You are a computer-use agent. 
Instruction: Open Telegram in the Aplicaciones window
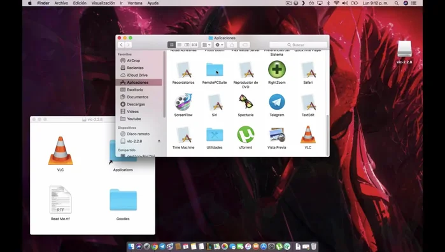pyautogui.click(x=277, y=102)
